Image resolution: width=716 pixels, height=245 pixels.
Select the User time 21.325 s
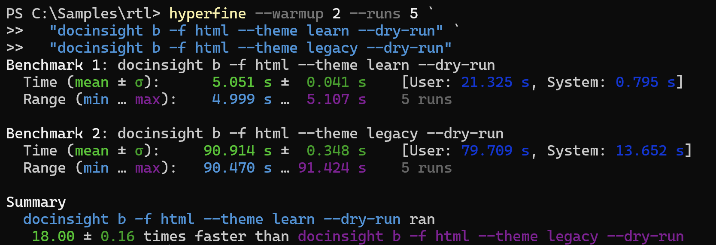click(495, 82)
